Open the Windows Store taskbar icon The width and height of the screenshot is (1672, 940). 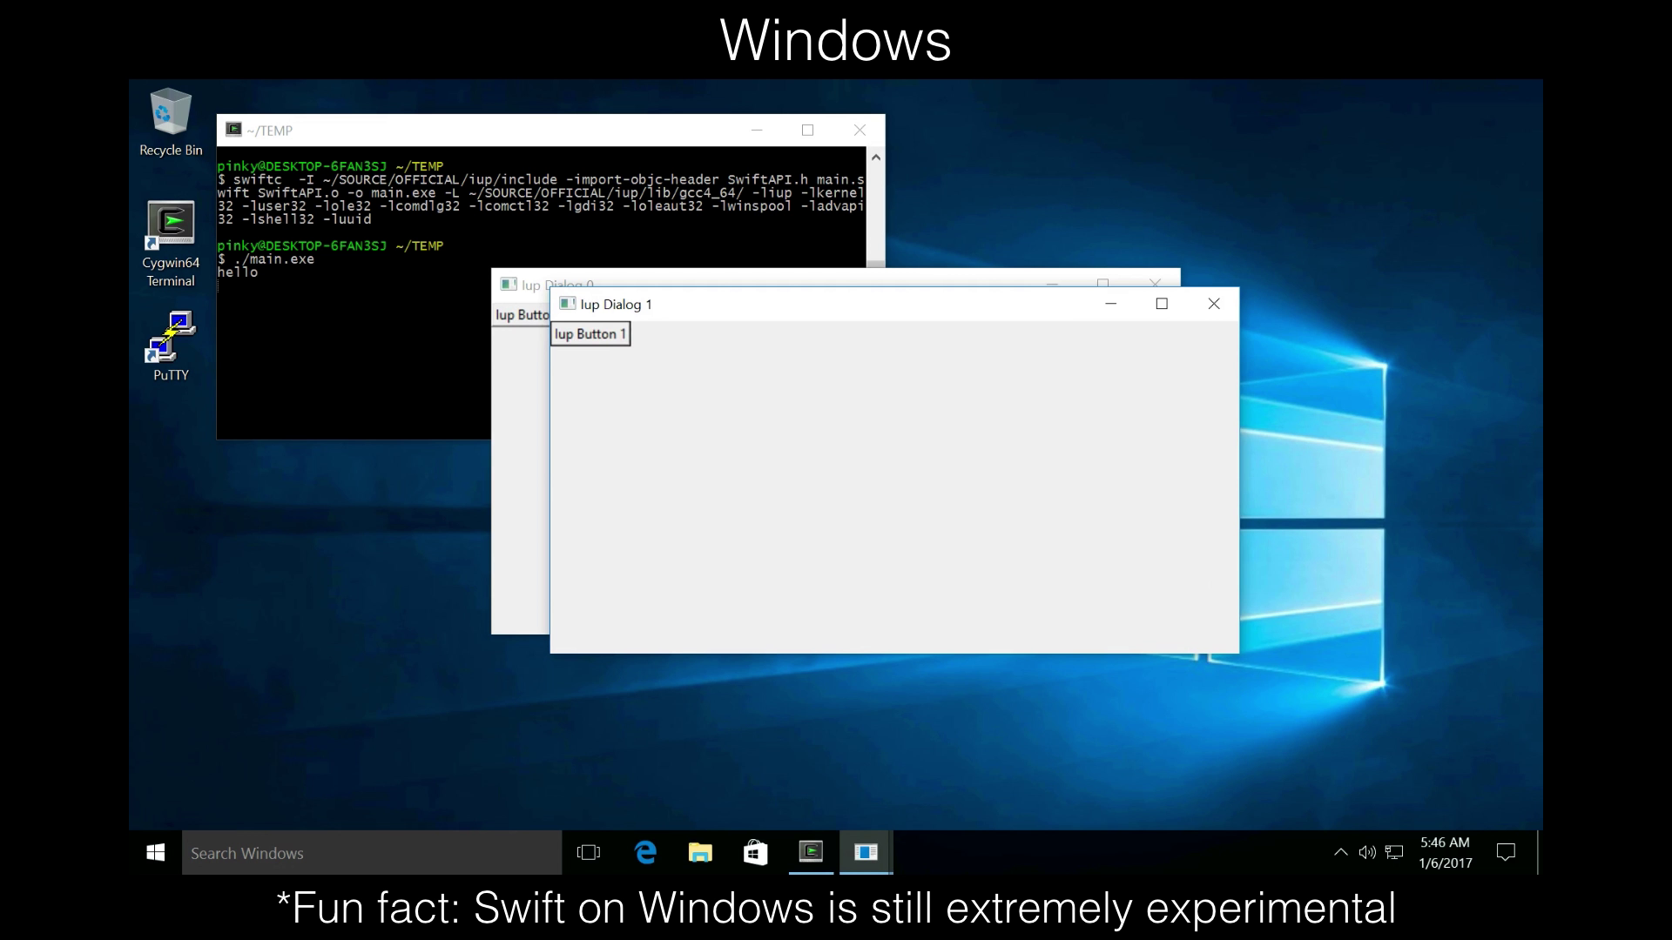pyautogui.click(x=755, y=853)
